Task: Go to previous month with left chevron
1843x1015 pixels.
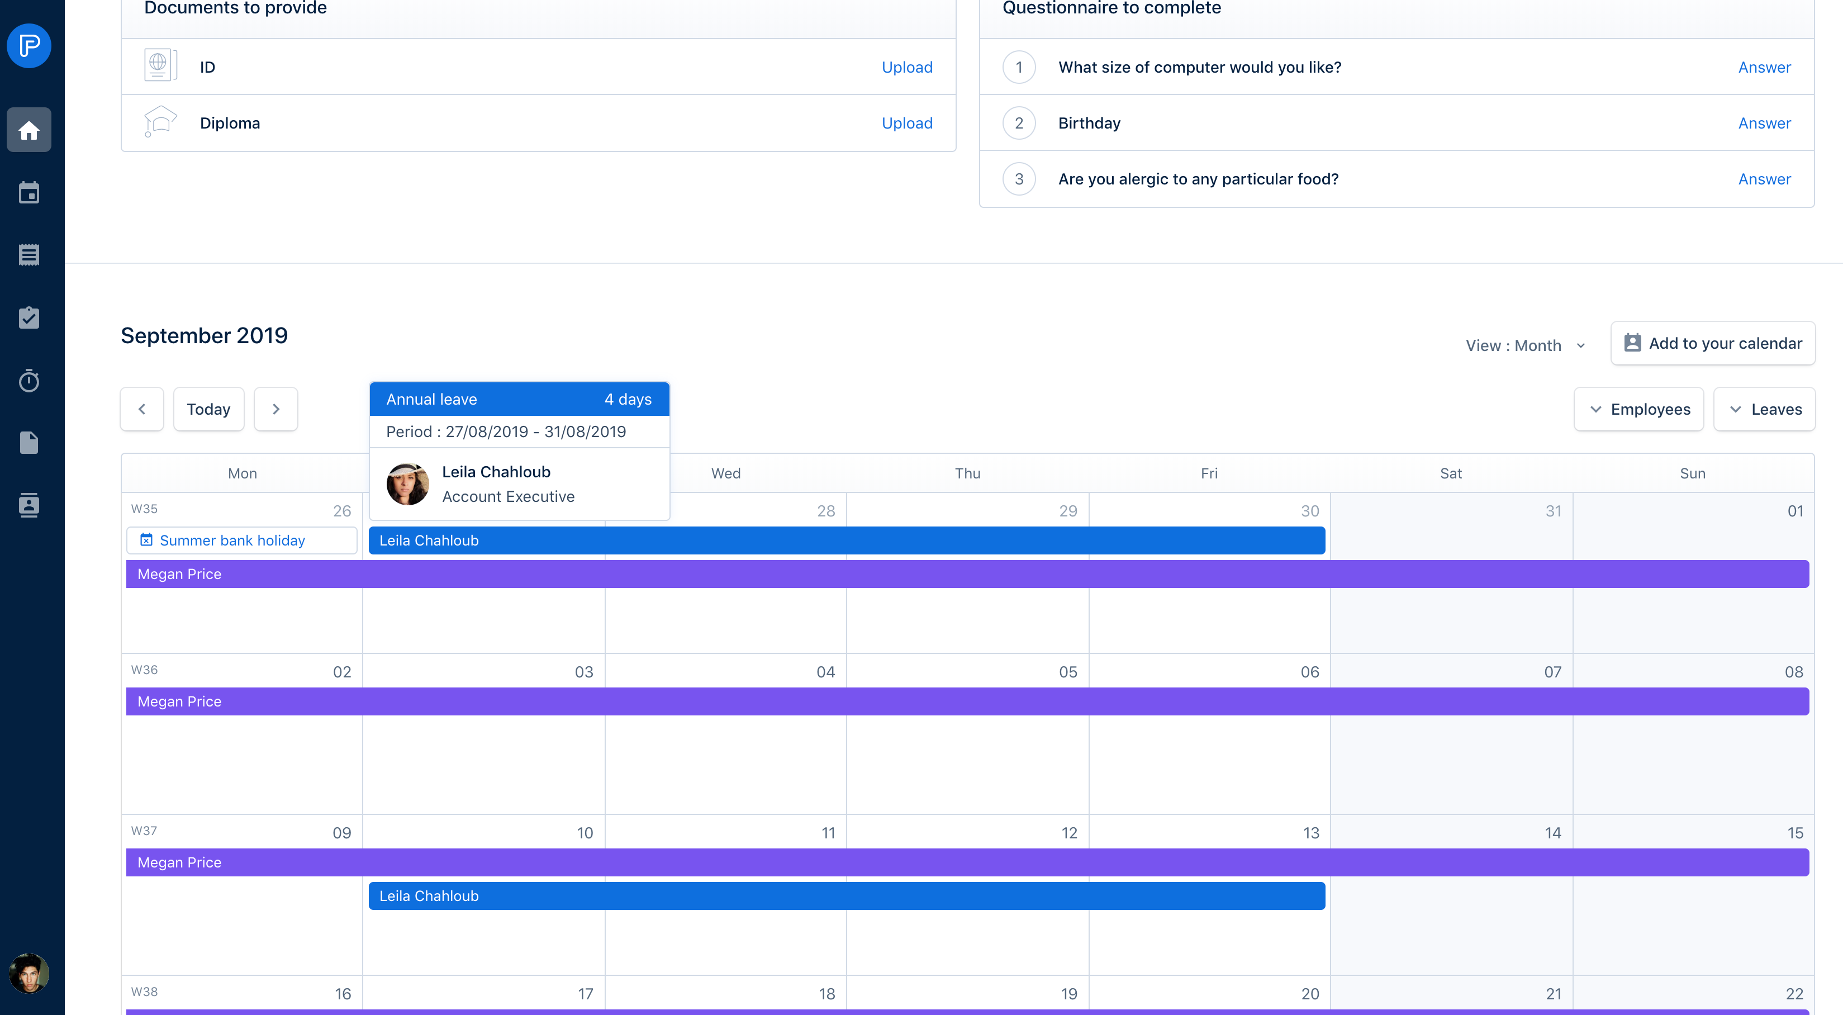Action: click(141, 410)
